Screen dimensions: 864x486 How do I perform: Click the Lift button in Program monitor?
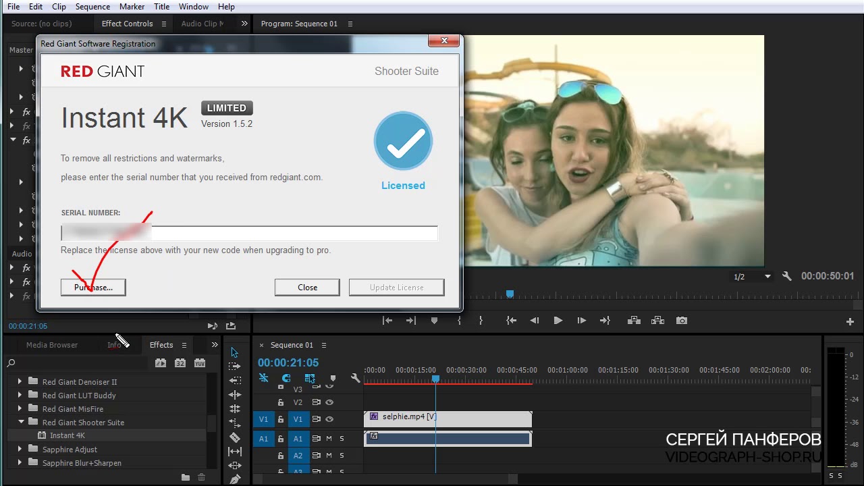tap(634, 321)
